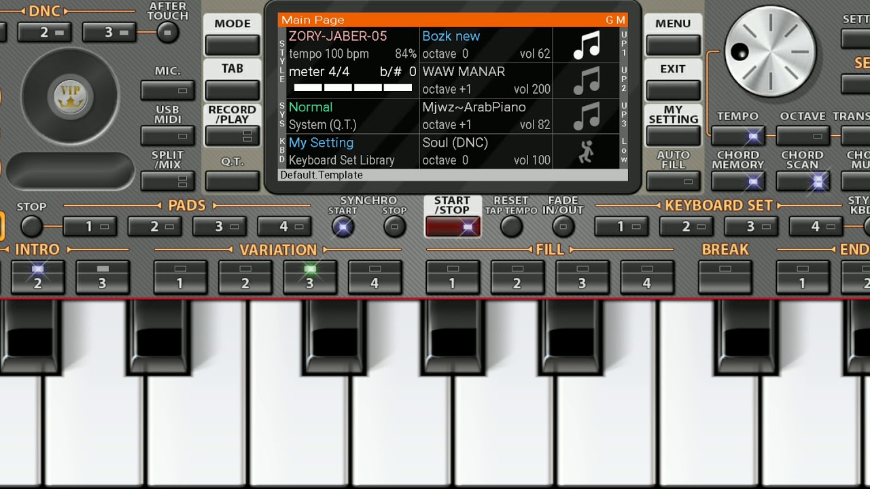Tap the Soul (DNC) dancer icon
This screenshot has height=489, width=870.
pos(586,151)
